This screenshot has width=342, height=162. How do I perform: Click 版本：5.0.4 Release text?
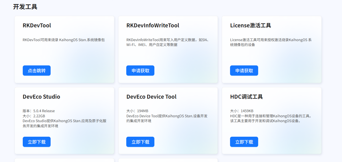coord(39,111)
